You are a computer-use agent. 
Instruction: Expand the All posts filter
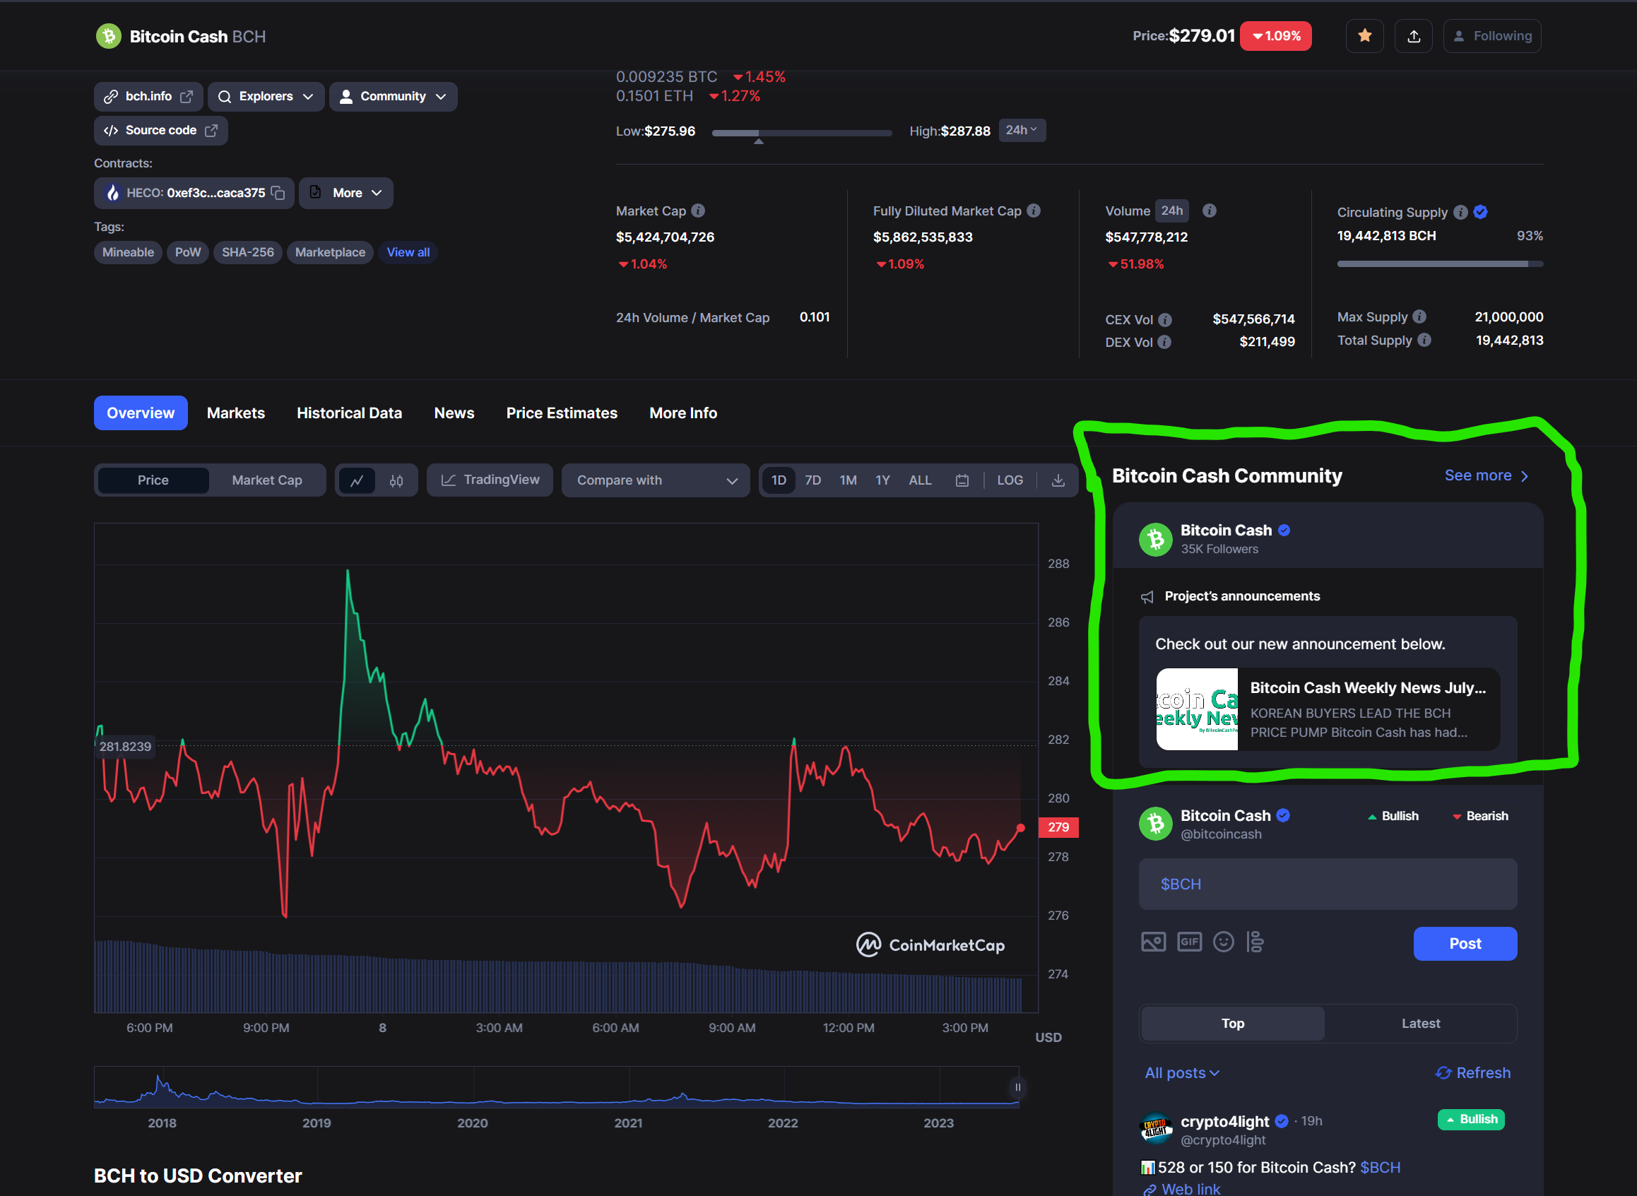[x=1182, y=1074]
